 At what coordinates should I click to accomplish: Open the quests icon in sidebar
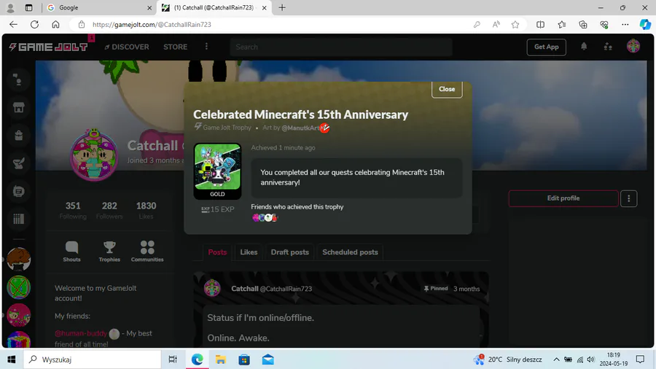point(18,163)
